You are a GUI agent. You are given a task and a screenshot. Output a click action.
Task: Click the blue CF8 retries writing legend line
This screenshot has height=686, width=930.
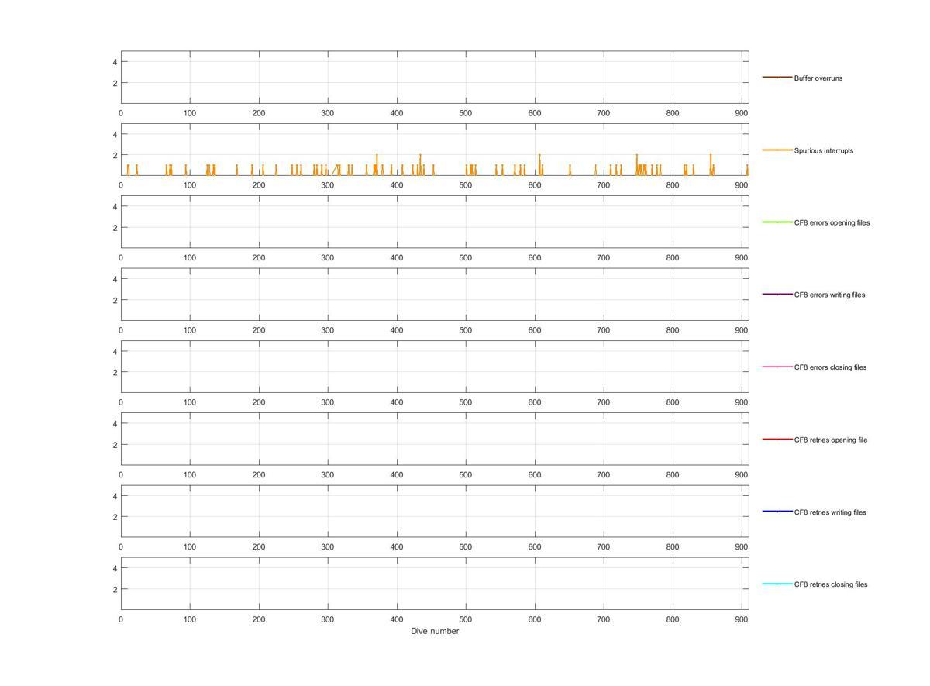777,512
